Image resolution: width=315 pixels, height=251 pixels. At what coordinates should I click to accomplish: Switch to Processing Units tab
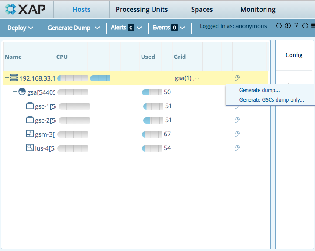(x=142, y=10)
